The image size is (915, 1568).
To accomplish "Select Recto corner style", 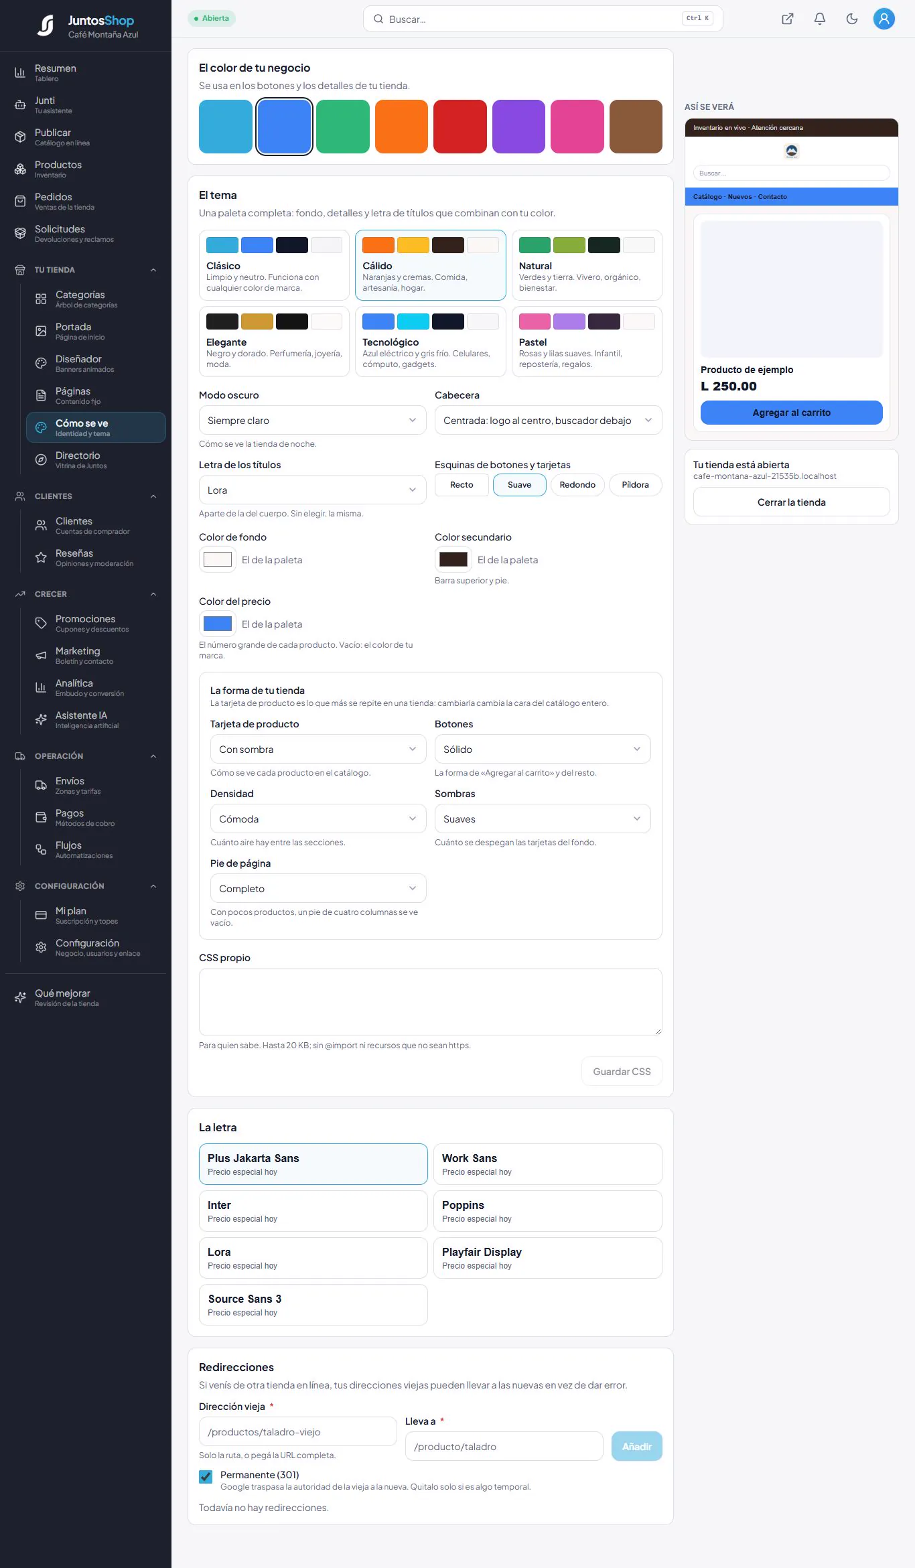I will (x=462, y=485).
